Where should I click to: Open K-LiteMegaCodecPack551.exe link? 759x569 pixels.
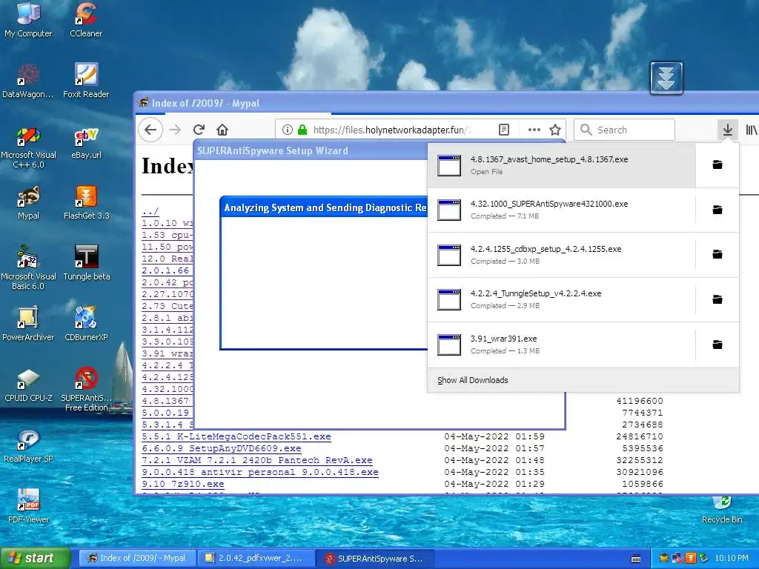tap(236, 436)
